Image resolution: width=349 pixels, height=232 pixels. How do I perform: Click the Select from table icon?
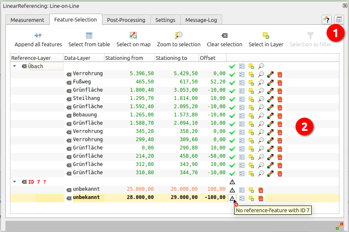coord(89,36)
